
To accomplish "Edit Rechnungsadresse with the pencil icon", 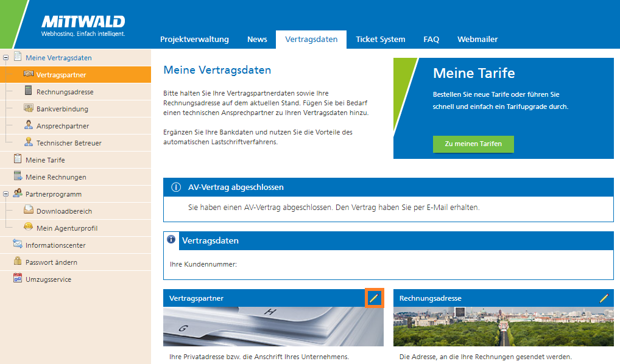I will [x=604, y=298].
